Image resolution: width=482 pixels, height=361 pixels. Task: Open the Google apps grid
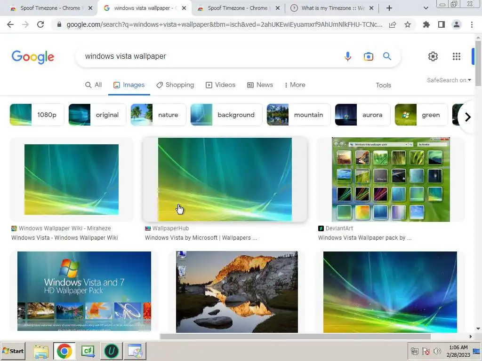457,56
